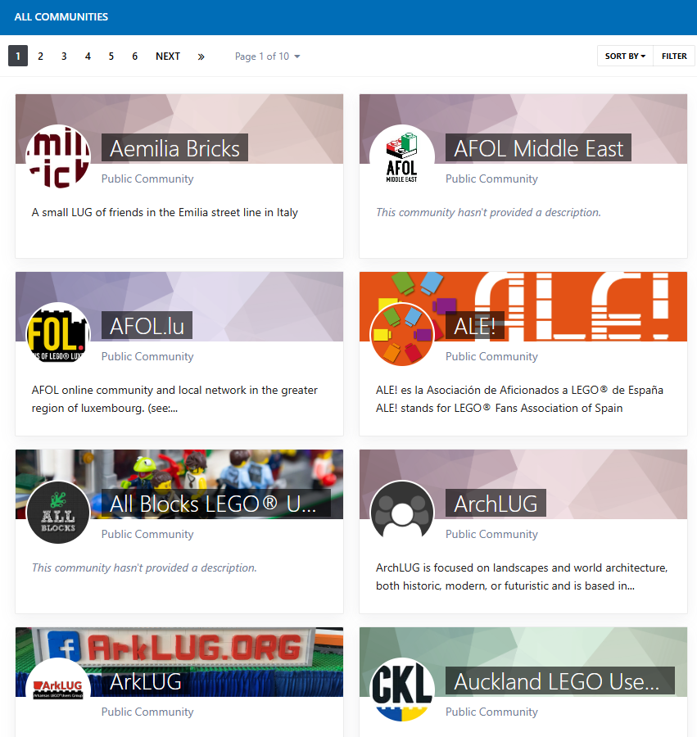Open Auckland LEGO Use... title
The height and width of the screenshot is (737, 697).
(x=559, y=681)
